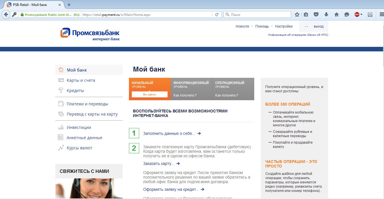Click the bar chart icon beside Инвестиции
Screen dimensions: 384x199
(61, 127)
